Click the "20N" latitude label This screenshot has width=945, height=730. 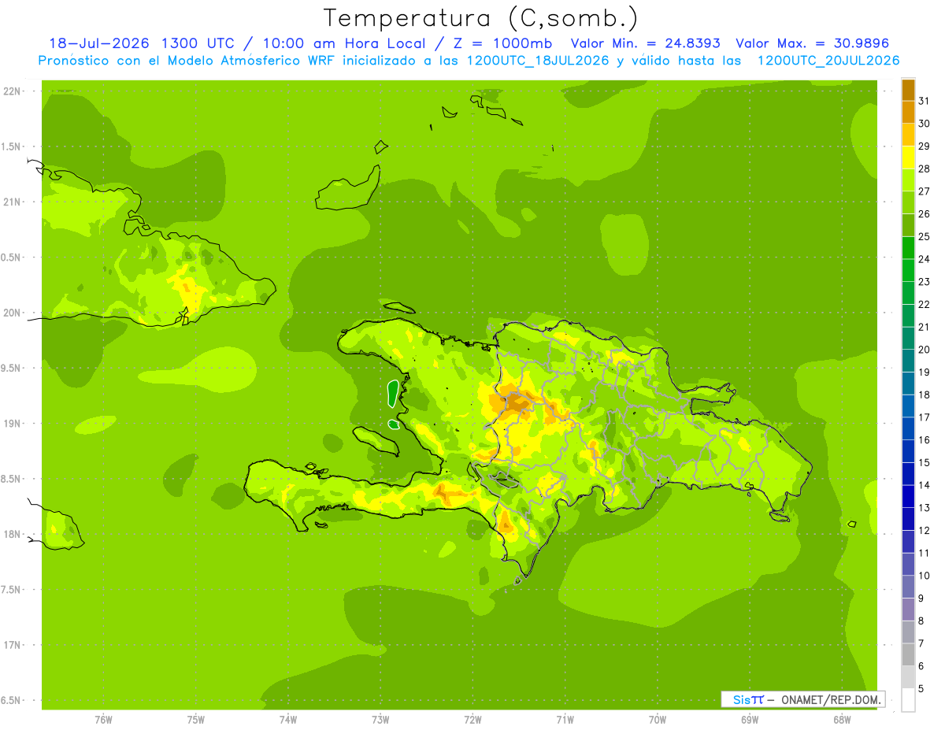[x=12, y=313]
